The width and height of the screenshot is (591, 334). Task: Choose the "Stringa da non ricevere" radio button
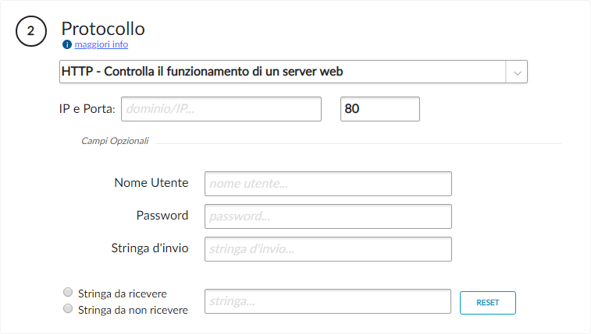click(x=68, y=309)
